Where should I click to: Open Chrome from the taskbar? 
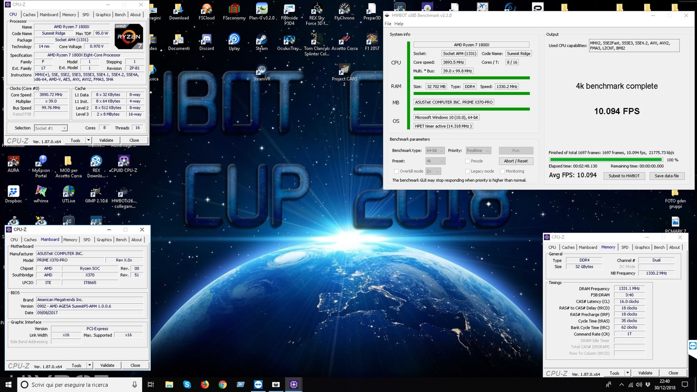(x=223, y=384)
